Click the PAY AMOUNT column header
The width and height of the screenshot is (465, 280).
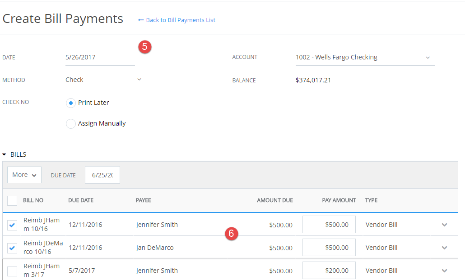339,200
